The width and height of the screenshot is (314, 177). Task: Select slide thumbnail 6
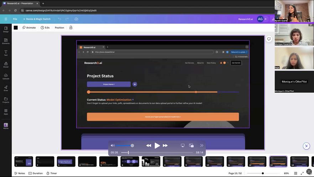130,161
